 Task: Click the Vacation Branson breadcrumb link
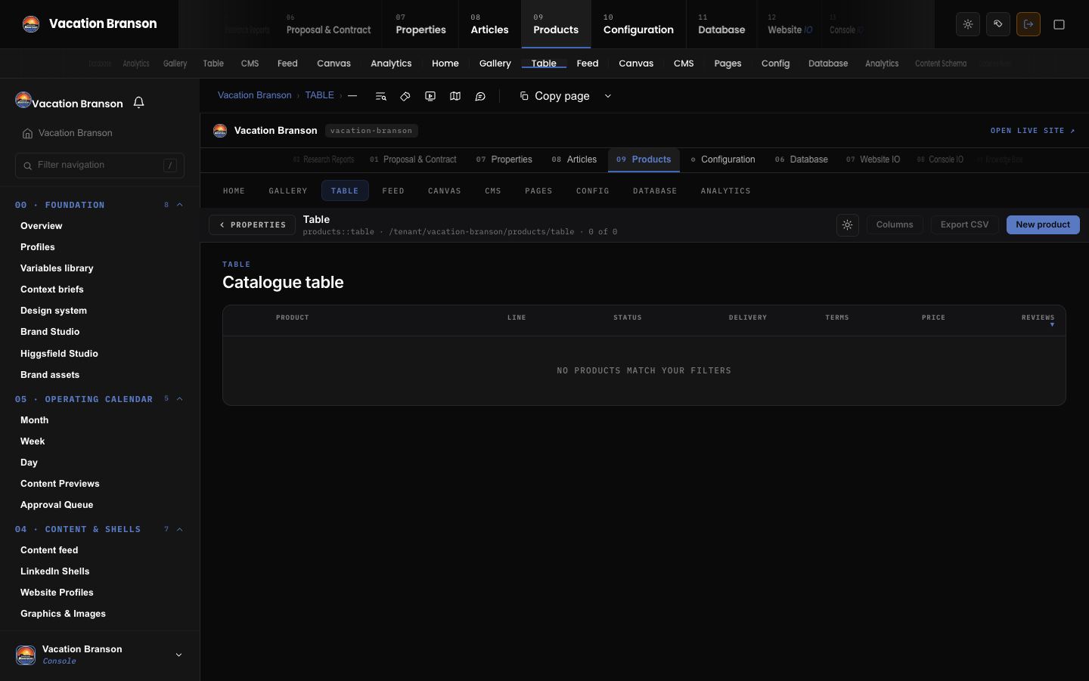[254, 95]
